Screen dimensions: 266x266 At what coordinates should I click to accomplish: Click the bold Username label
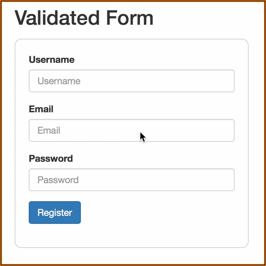click(51, 59)
